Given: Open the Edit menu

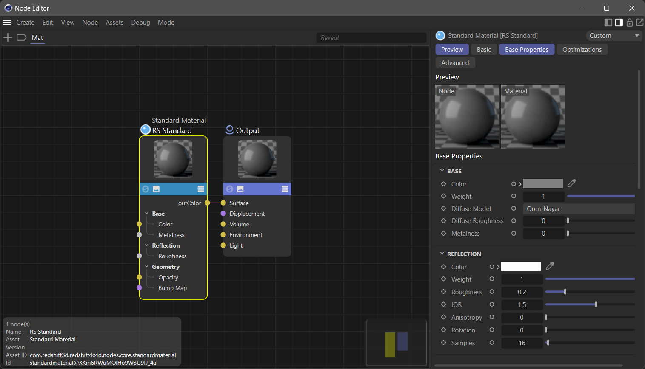Looking at the screenshot, I should 48,23.
